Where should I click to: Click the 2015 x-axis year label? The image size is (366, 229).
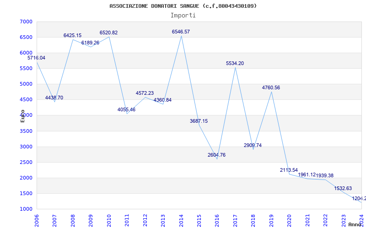pyautogui.click(x=199, y=221)
